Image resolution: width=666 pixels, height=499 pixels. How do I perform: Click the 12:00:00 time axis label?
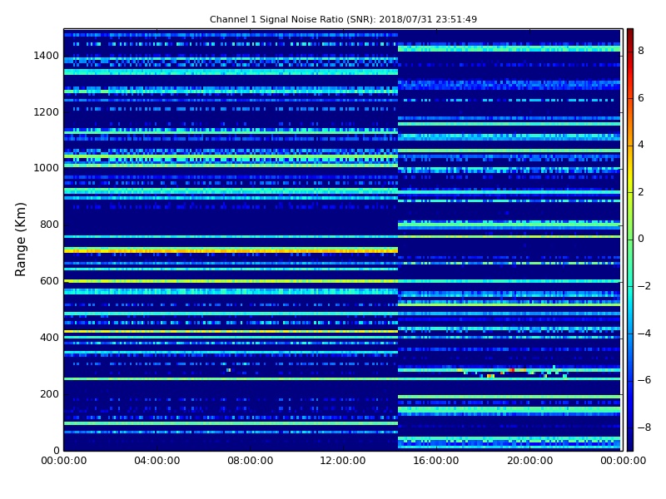coord(343,461)
